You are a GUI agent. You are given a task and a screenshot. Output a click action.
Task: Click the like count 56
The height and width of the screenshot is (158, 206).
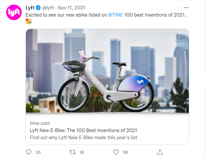point(125,152)
